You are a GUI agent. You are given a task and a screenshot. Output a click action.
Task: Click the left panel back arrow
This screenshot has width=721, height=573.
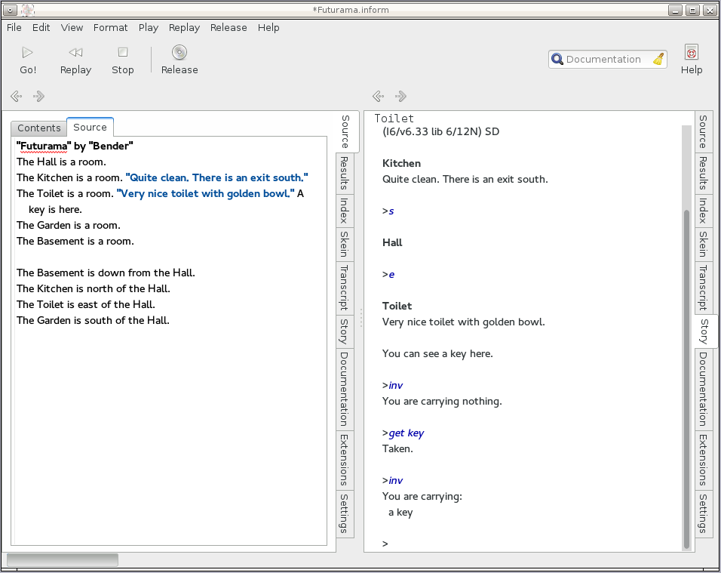point(16,97)
